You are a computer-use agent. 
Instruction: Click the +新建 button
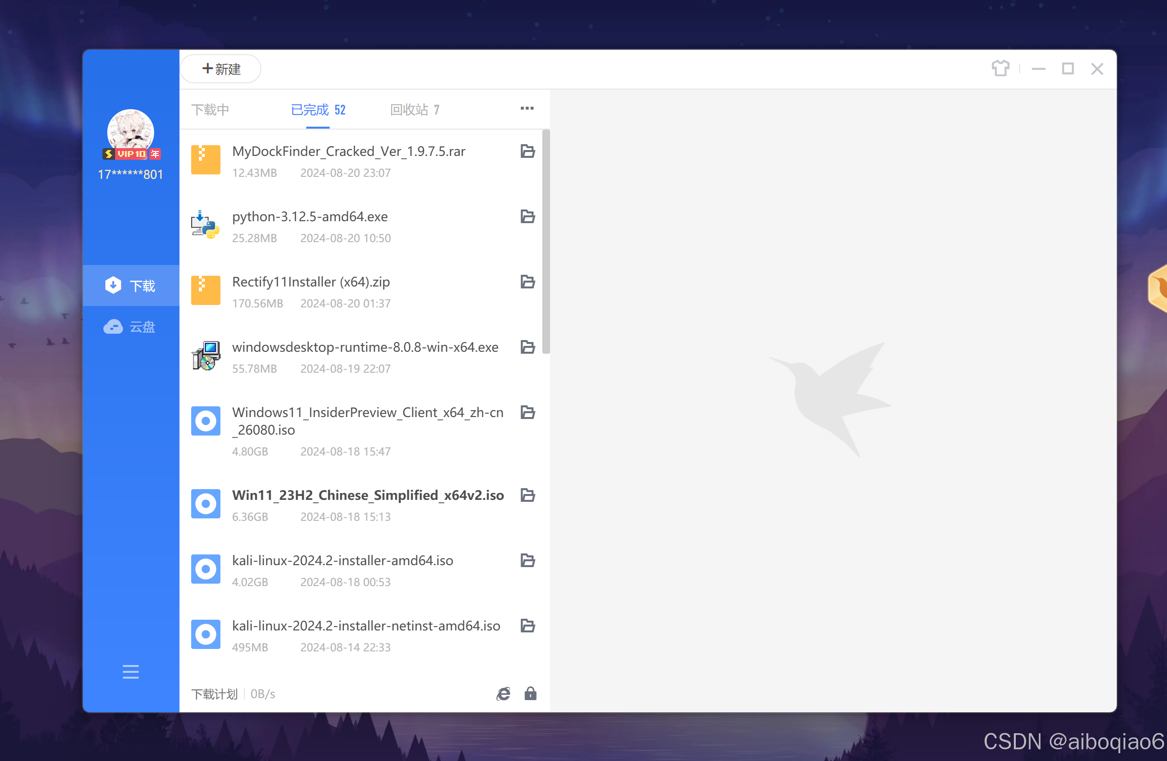coord(220,69)
